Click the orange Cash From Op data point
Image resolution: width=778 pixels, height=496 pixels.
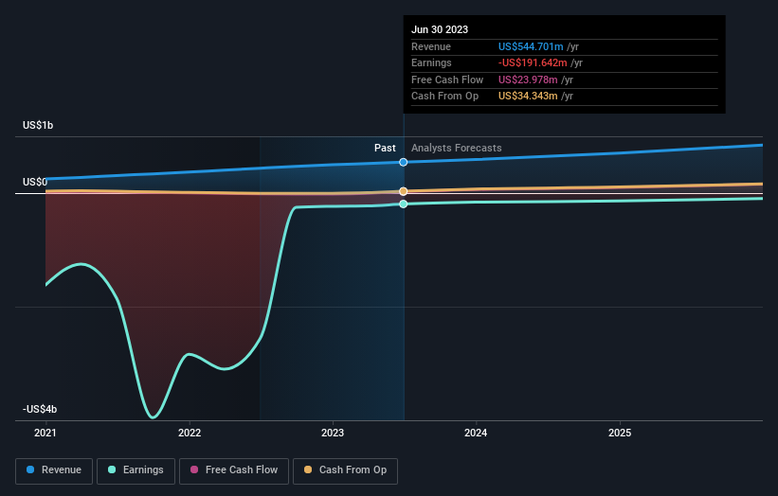[x=404, y=191]
